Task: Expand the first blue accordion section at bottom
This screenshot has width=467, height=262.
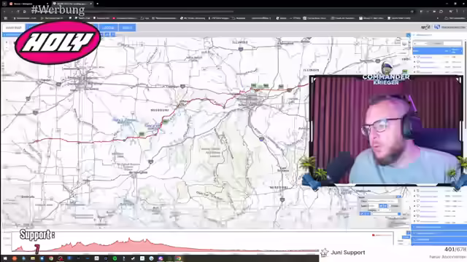Action: click(439, 227)
